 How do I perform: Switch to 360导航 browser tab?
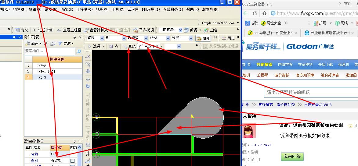272,33
